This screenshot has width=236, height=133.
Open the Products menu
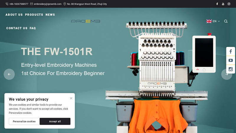34,14
